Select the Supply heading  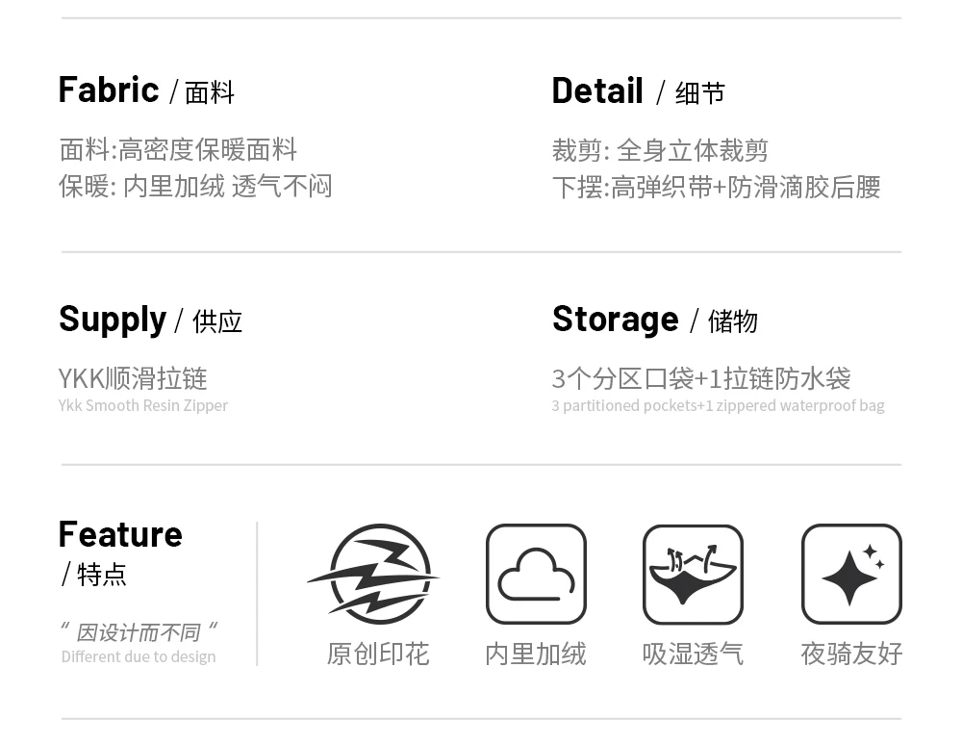113,320
